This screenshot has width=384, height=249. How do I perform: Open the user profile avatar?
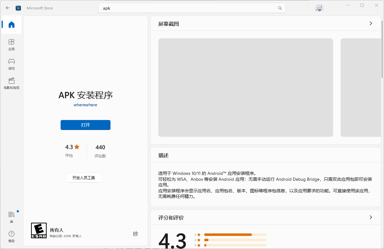[x=319, y=8]
